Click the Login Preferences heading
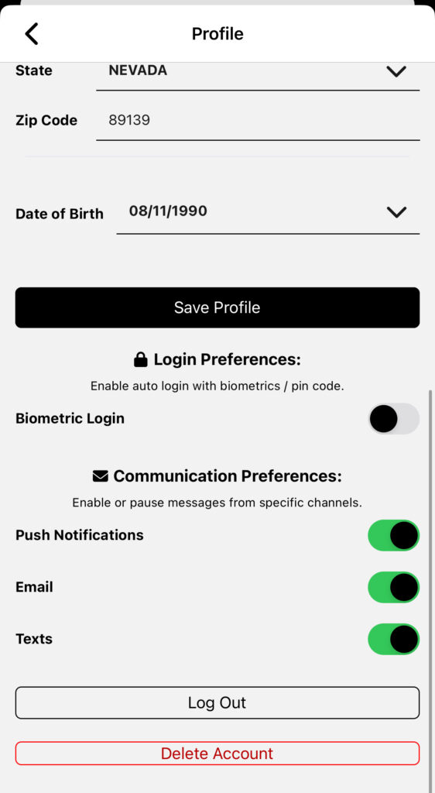 coord(227,359)
